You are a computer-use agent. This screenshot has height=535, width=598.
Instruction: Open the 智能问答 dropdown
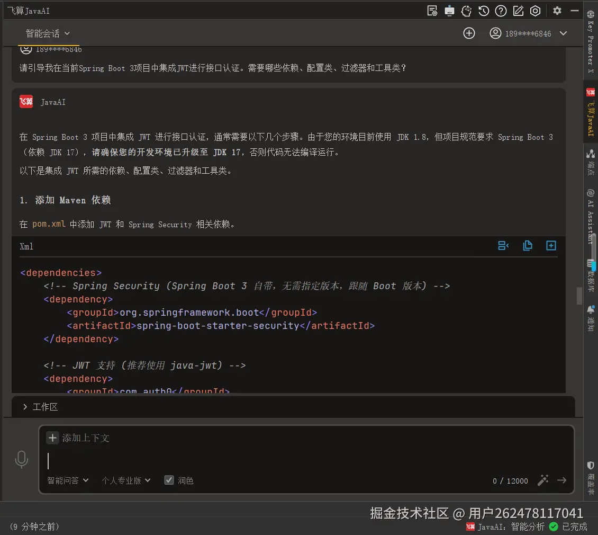tap(68, 480)
